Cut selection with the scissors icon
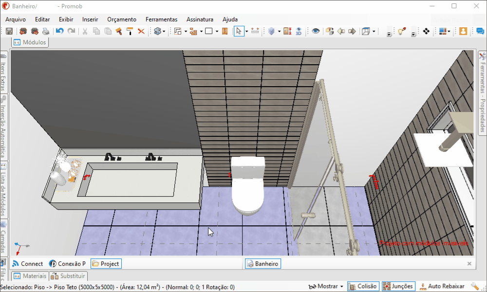The width and height of the screenshot is (487, 292). click(85, 31)
